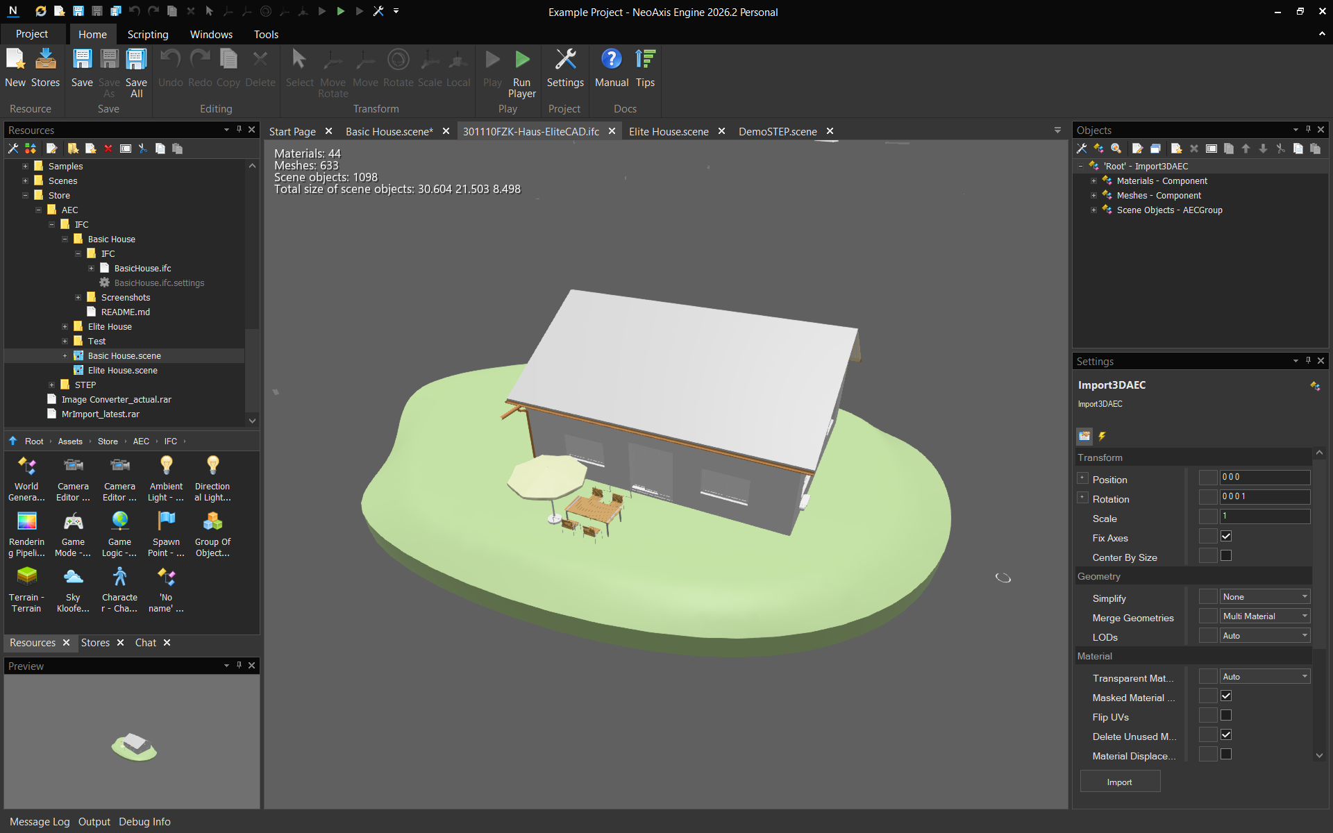Click the Assets breadcrumb link

70,441
